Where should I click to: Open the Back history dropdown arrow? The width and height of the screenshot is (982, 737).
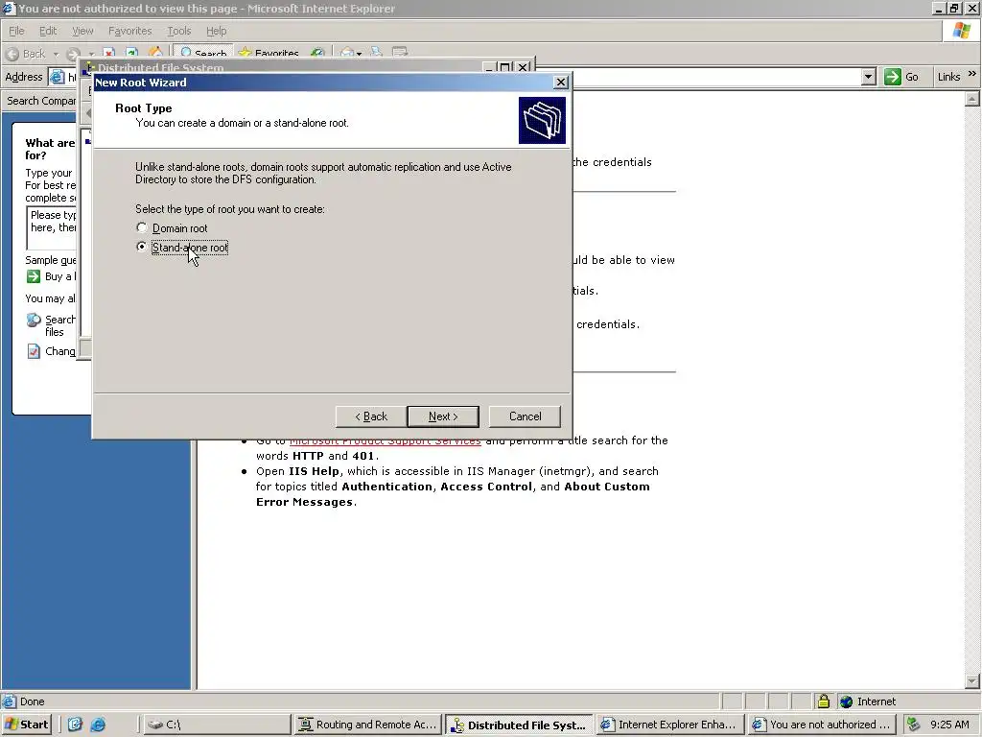(56, 54)
